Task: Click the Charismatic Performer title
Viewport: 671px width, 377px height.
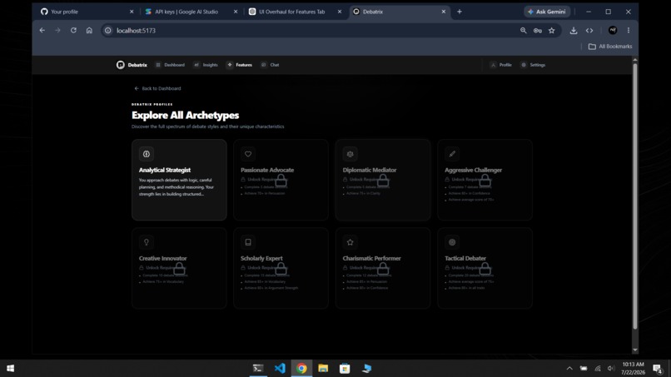Action: (x=371, y=258)
